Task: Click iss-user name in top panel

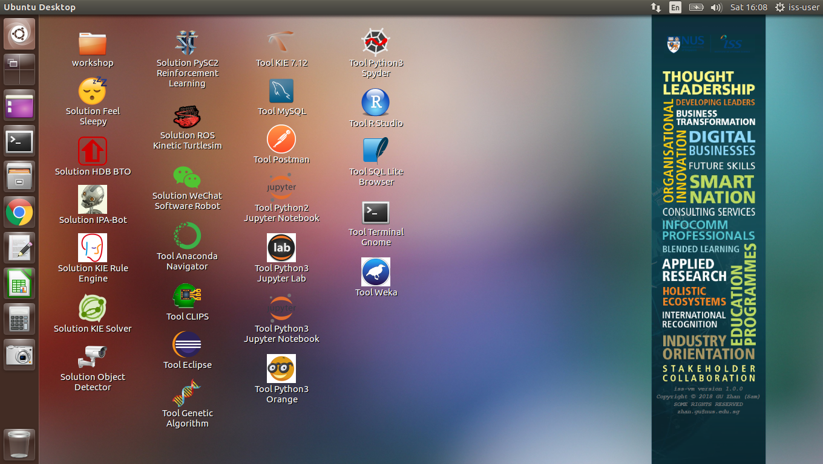Action: point(804,7)
